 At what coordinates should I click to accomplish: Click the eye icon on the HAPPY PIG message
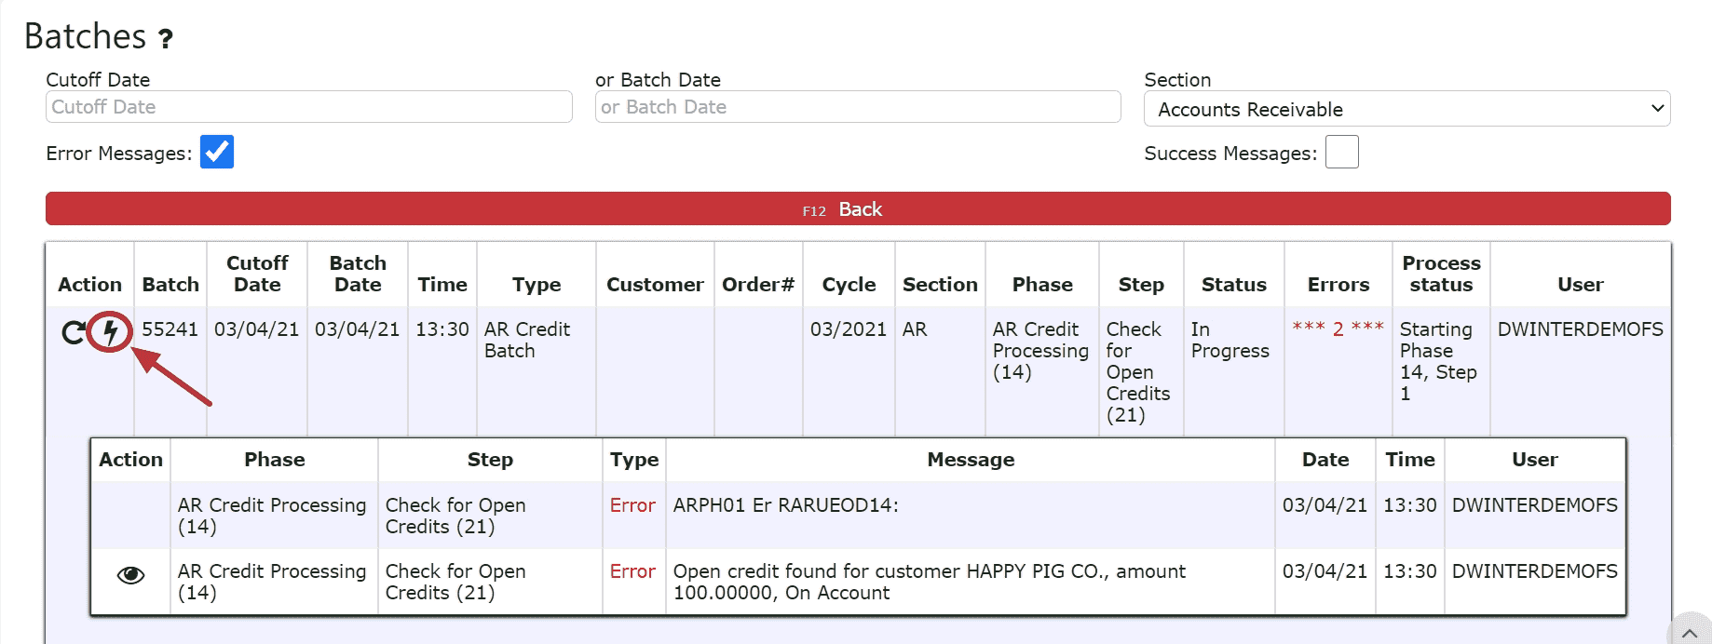(x=130, y=575)
